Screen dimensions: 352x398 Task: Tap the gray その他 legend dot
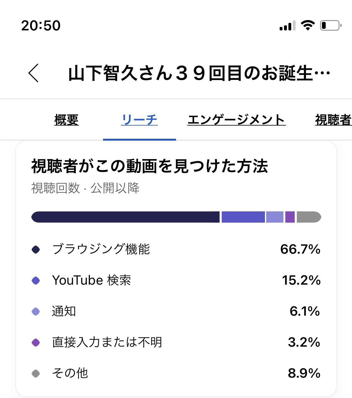click(x=36, y=373)
